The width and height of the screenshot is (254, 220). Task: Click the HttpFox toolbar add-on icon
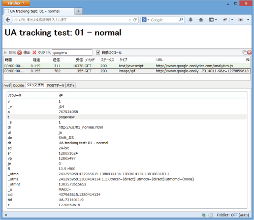[225, 20]
